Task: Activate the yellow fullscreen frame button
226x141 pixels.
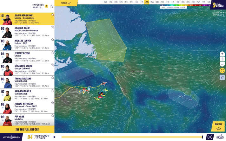Action: (x=222, y=70)
